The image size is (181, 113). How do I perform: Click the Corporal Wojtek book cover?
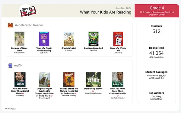tap(44, 79)
